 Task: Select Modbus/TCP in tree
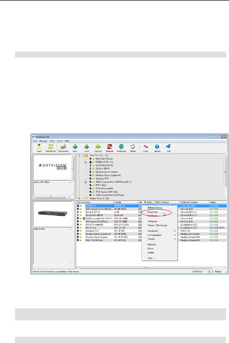pos(102,179)
